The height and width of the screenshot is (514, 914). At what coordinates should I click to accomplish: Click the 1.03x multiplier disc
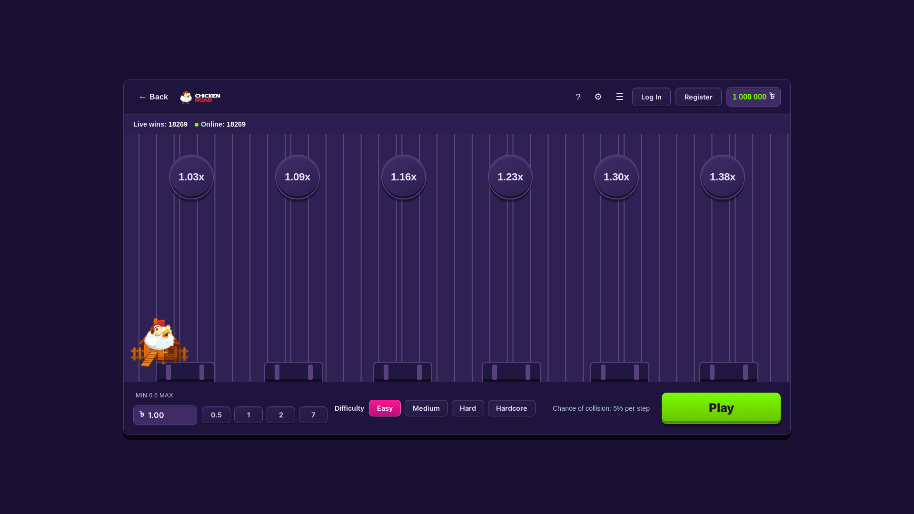point(191,177)
